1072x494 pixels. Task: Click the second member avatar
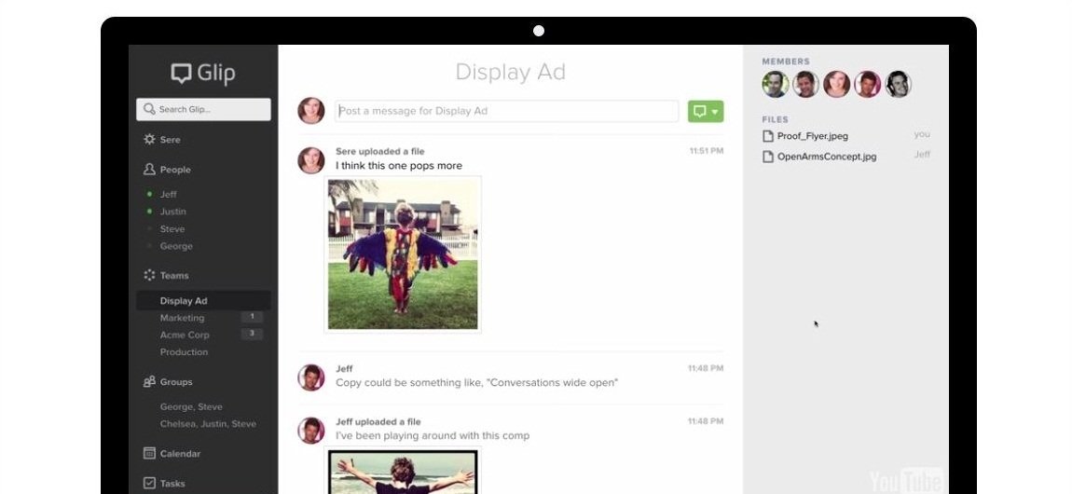coord(806,85)
